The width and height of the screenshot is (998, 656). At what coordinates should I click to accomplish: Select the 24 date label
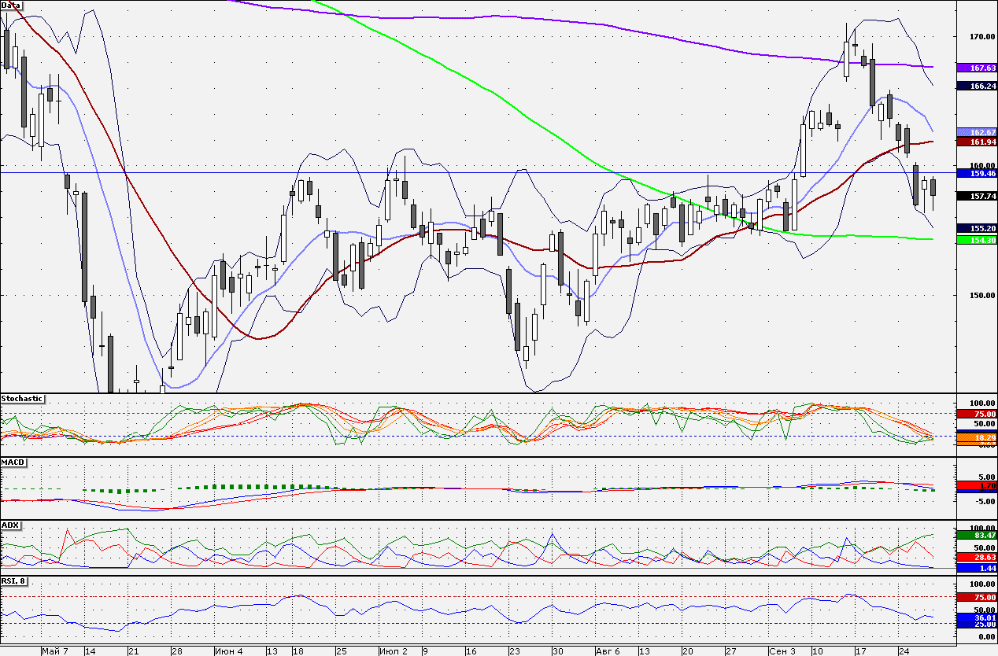[904, 651]
